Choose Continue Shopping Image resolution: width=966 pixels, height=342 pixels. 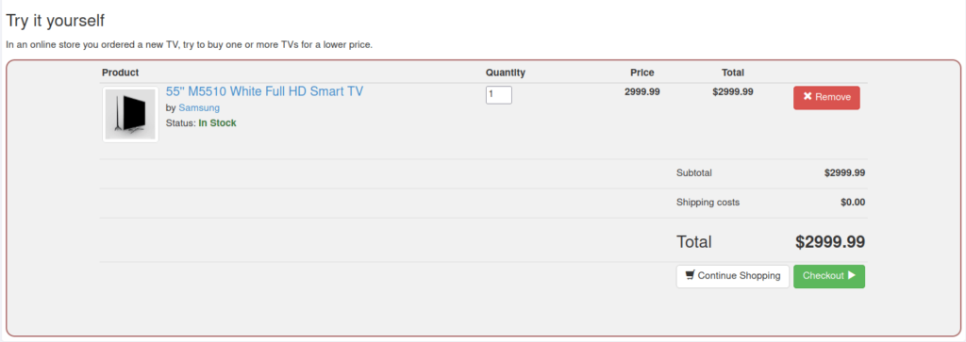pos(732,276)
